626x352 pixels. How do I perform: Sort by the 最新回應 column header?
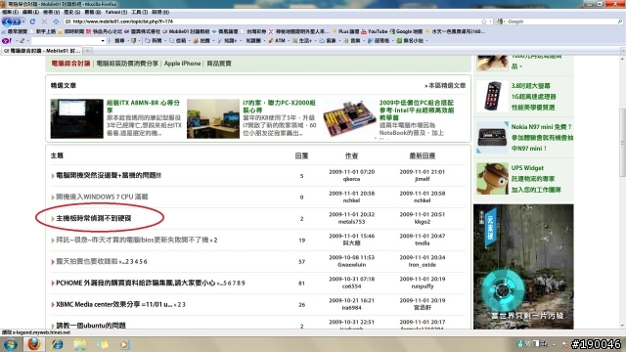(422, 155)
